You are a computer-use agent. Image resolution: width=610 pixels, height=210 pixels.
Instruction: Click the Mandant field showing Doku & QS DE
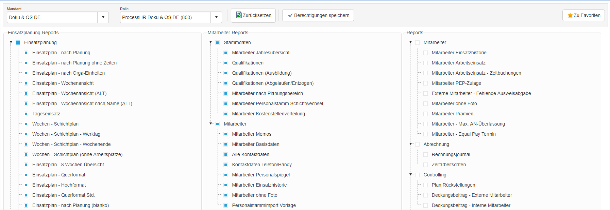52,17
